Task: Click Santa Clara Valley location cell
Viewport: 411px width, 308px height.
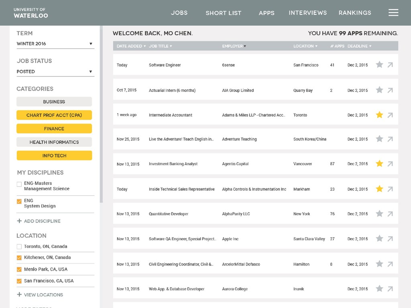Action: pyautogui.click(x=309, y=239)
